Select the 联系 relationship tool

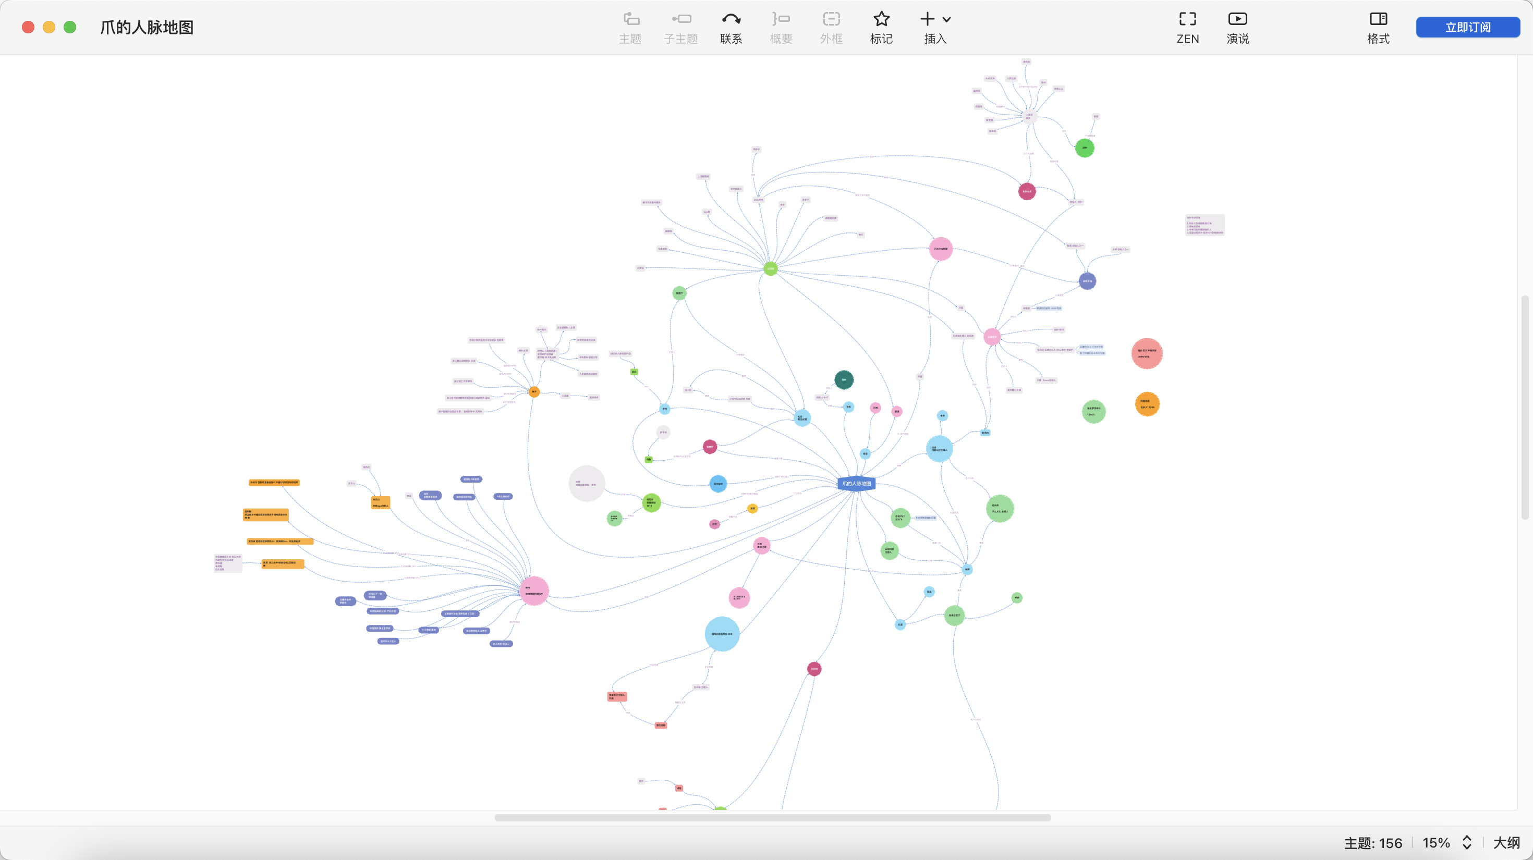731,27
